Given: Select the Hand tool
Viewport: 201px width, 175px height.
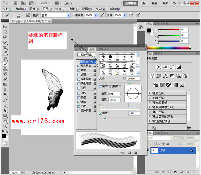Looking at the screenshot, I should 5,121.
